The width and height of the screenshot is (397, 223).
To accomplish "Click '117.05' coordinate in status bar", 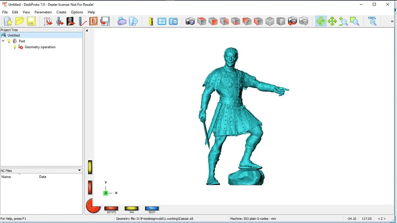I will click(x=366, y=219).
